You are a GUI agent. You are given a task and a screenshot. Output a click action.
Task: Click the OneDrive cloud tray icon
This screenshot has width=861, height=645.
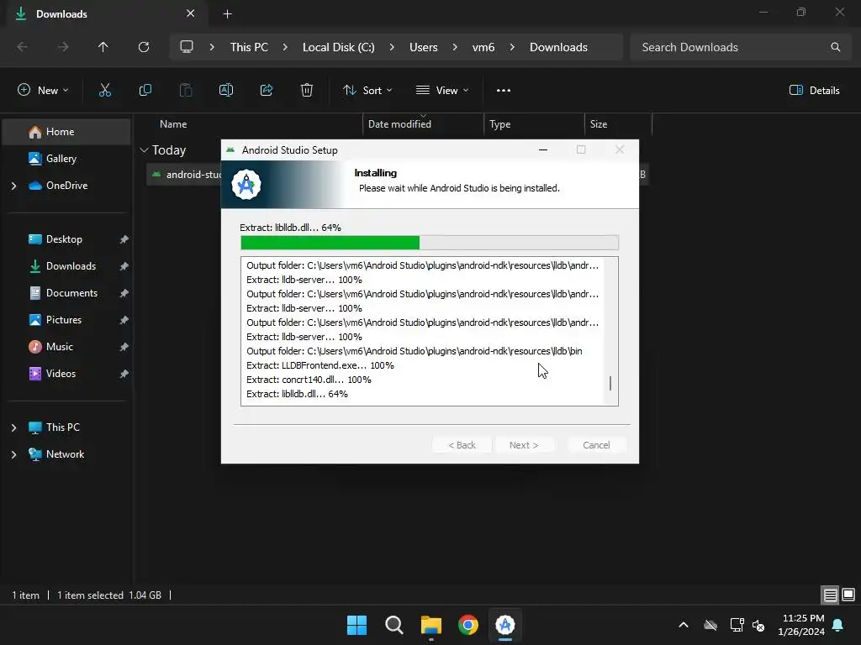[710, 625]
